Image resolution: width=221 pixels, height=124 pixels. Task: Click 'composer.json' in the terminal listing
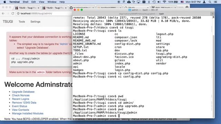pyautogui.click(x=126, y=37)
